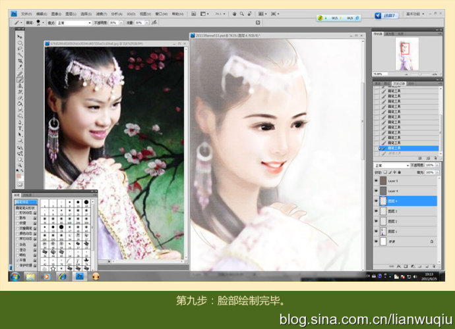This screenshot has height=329, width=455.
Task: Open the 图像(I) menu
Action: coord(56,14)
